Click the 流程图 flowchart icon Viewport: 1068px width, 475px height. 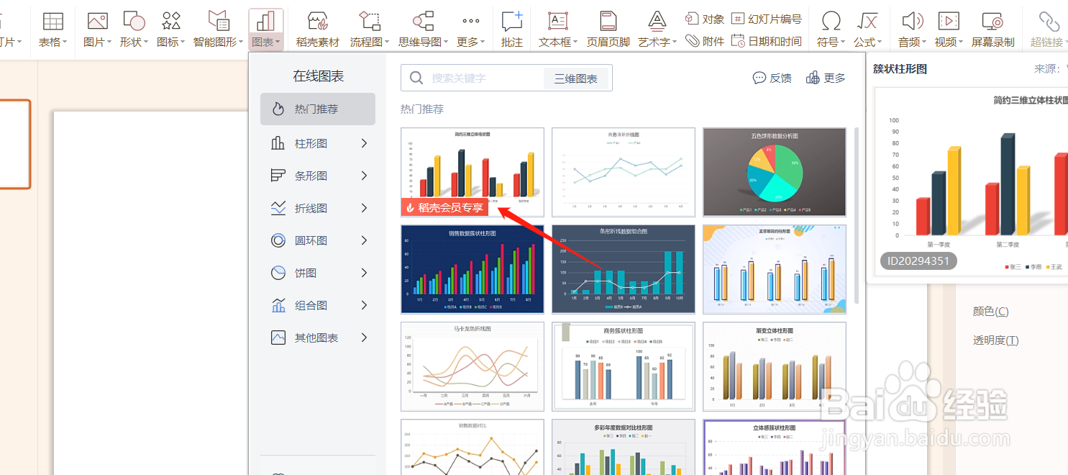370,21
